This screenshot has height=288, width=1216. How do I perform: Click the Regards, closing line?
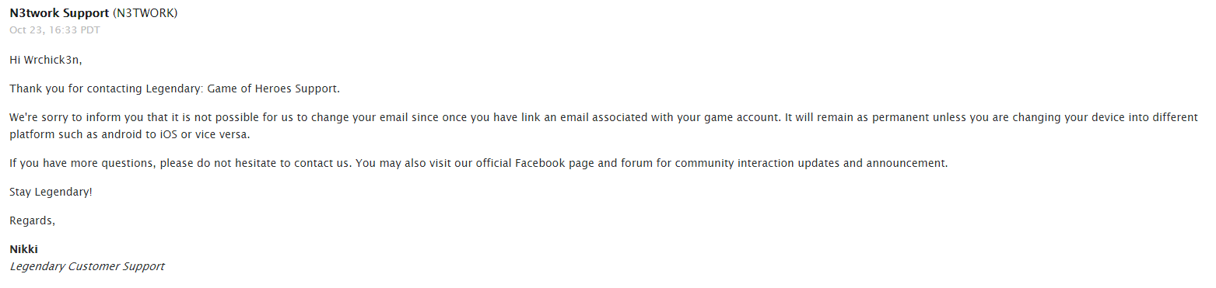click(32, 220)
